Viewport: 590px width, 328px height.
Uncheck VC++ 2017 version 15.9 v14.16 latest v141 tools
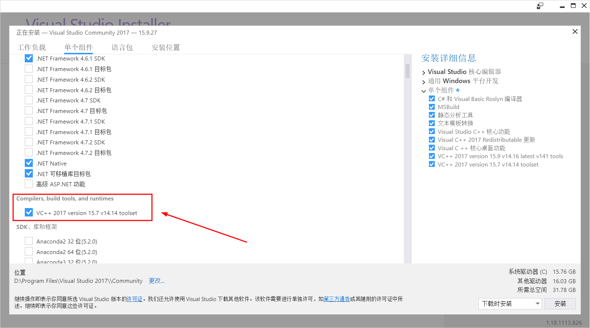(432, 156)
